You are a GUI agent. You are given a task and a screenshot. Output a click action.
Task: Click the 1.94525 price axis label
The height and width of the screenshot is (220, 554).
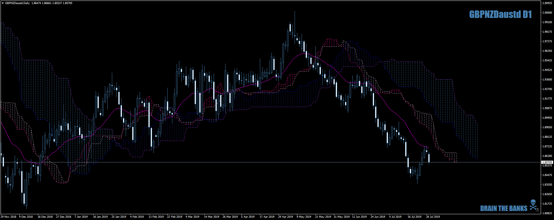pos(547,70)
